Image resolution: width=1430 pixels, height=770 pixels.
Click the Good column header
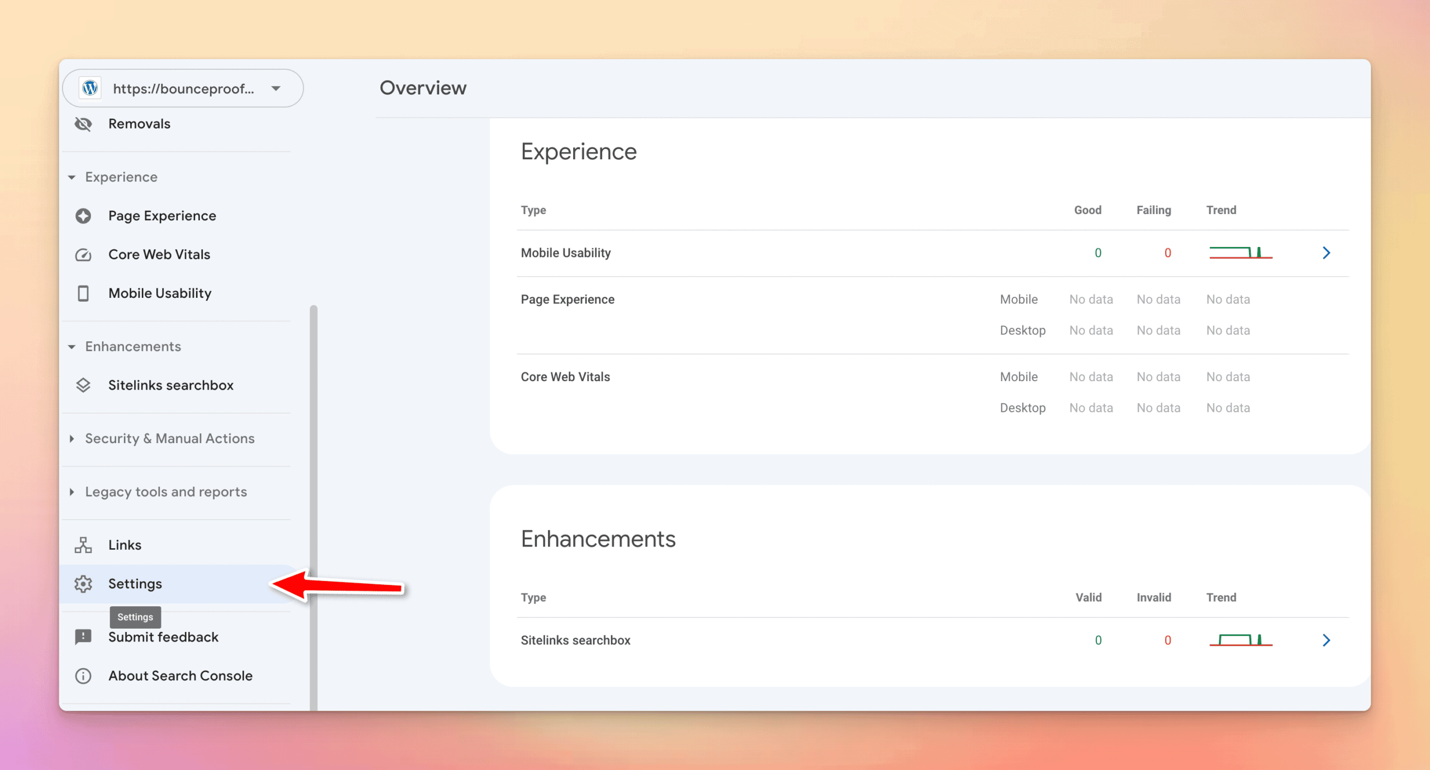(x=1088, y=210)
